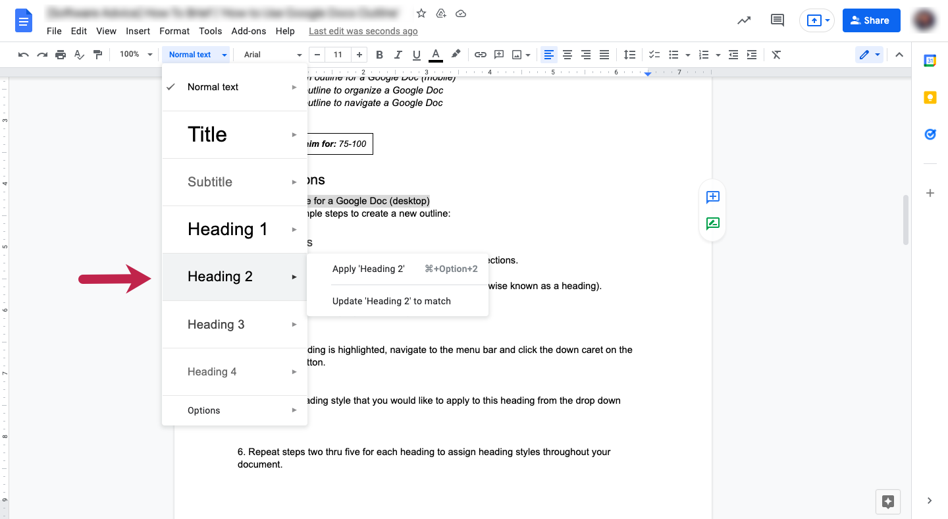Select "Update 'Heading 2' to match"

(391, 301)
